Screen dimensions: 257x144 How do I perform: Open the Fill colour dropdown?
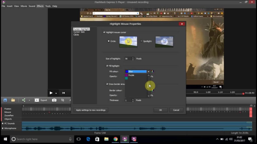coord(148,71)
